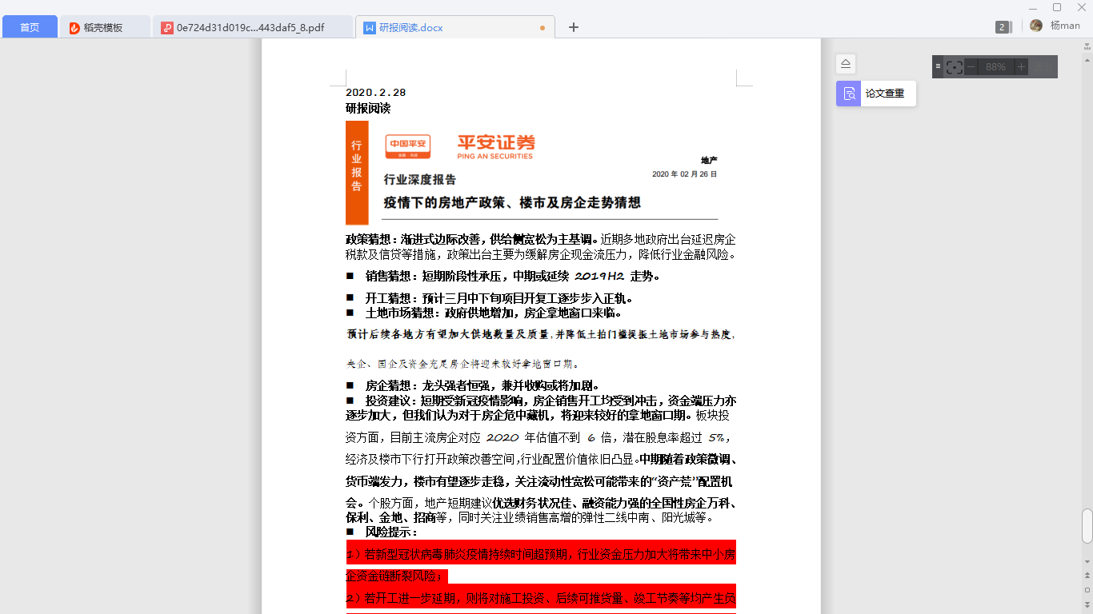Click the window count badge showing 2
The height and width of the screenshot is (614, 1093).
(1002, 27)
